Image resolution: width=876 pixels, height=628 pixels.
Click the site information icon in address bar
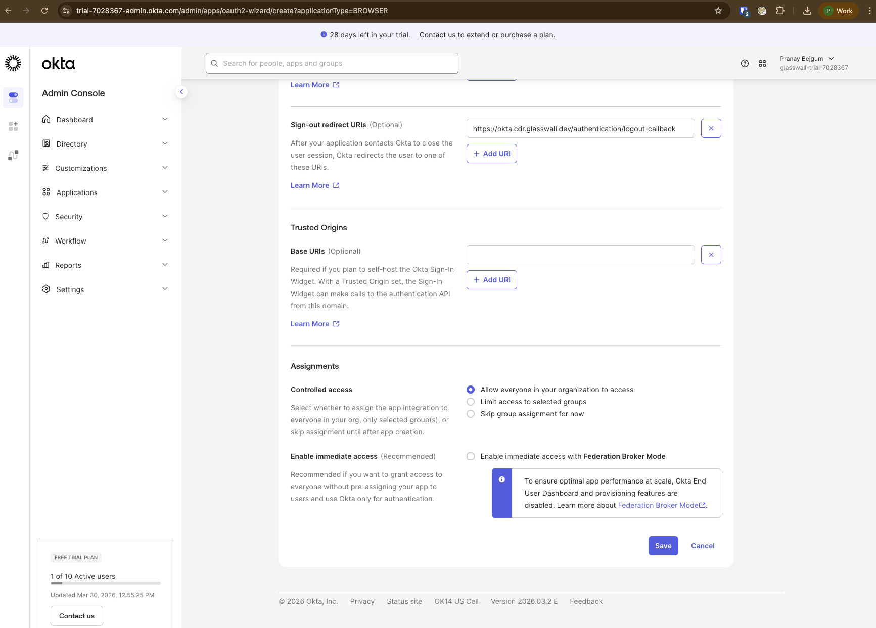(66, 11)
